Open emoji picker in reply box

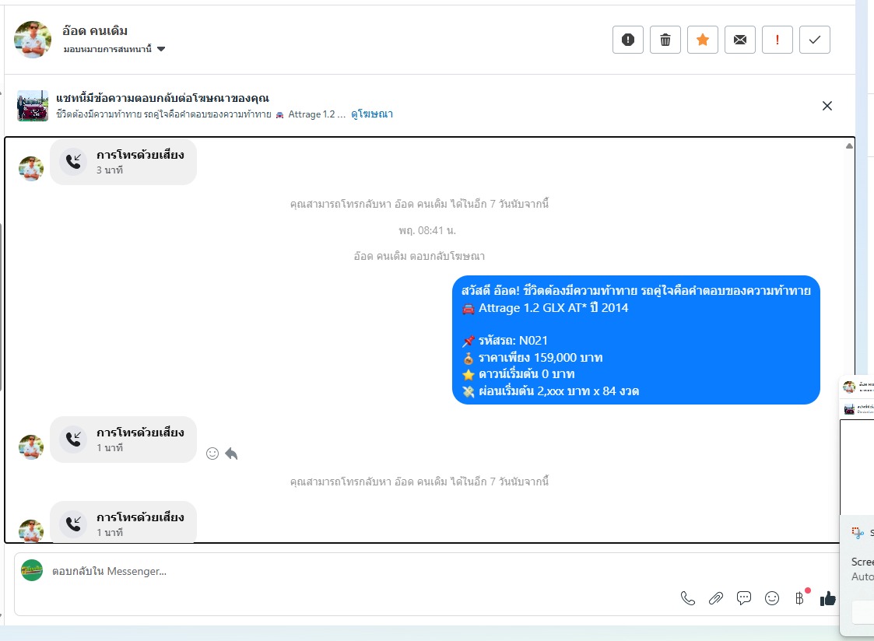[772, 598]
